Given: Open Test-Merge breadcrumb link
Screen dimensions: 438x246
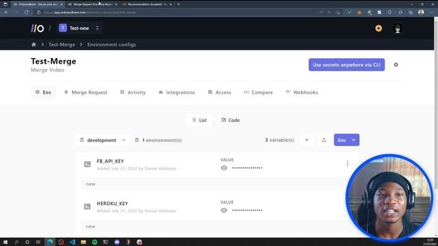Looking at the screenshot, I should [62, 44].
